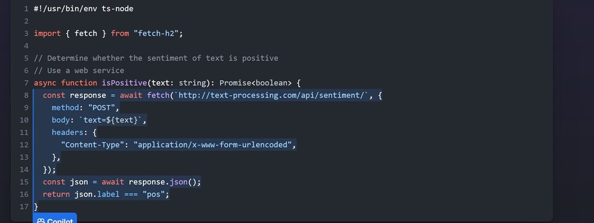Screen dimensions: 594x223
Task: Click line number 7 in the gutter
Action: [26, 83]
